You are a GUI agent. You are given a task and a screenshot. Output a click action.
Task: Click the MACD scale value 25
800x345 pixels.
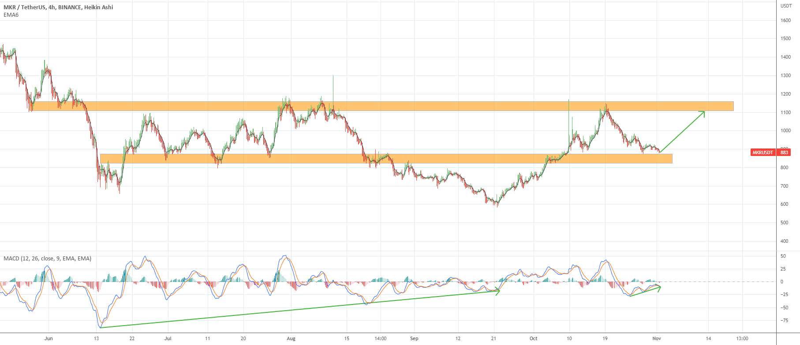[783, 269]
